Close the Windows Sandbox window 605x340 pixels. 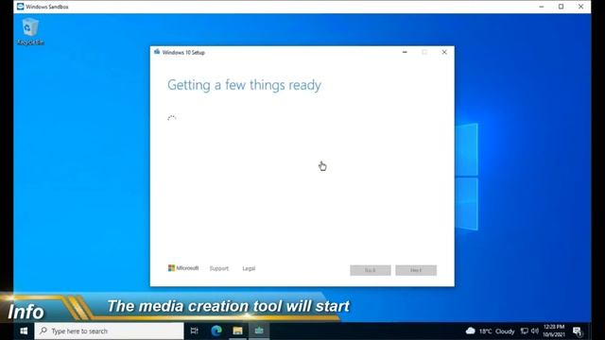(580, 7)
